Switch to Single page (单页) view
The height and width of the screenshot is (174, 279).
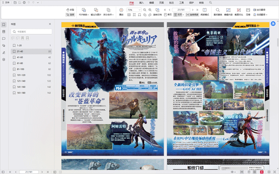(168, 15)
